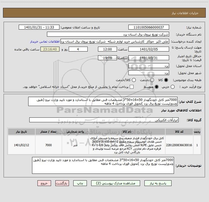The height and width of the screenshot is (202, 209).
Task: Click the quantity cell 7000
Action: (x=49, y=145)
